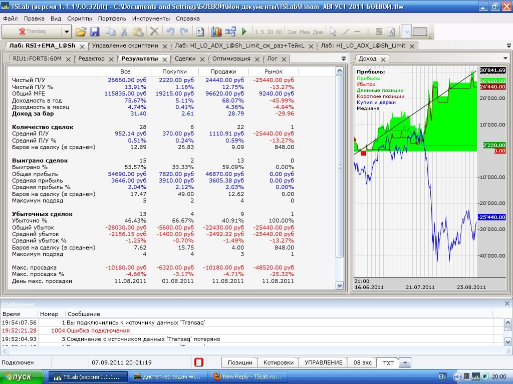Click the bar chart icon in toolbar

point(216,31)
